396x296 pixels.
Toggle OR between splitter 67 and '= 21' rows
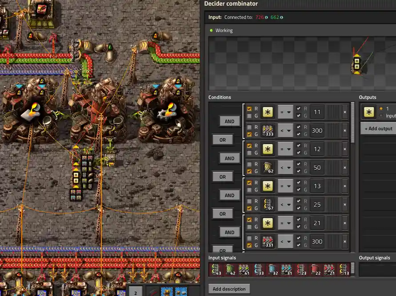tap(223, 214)
